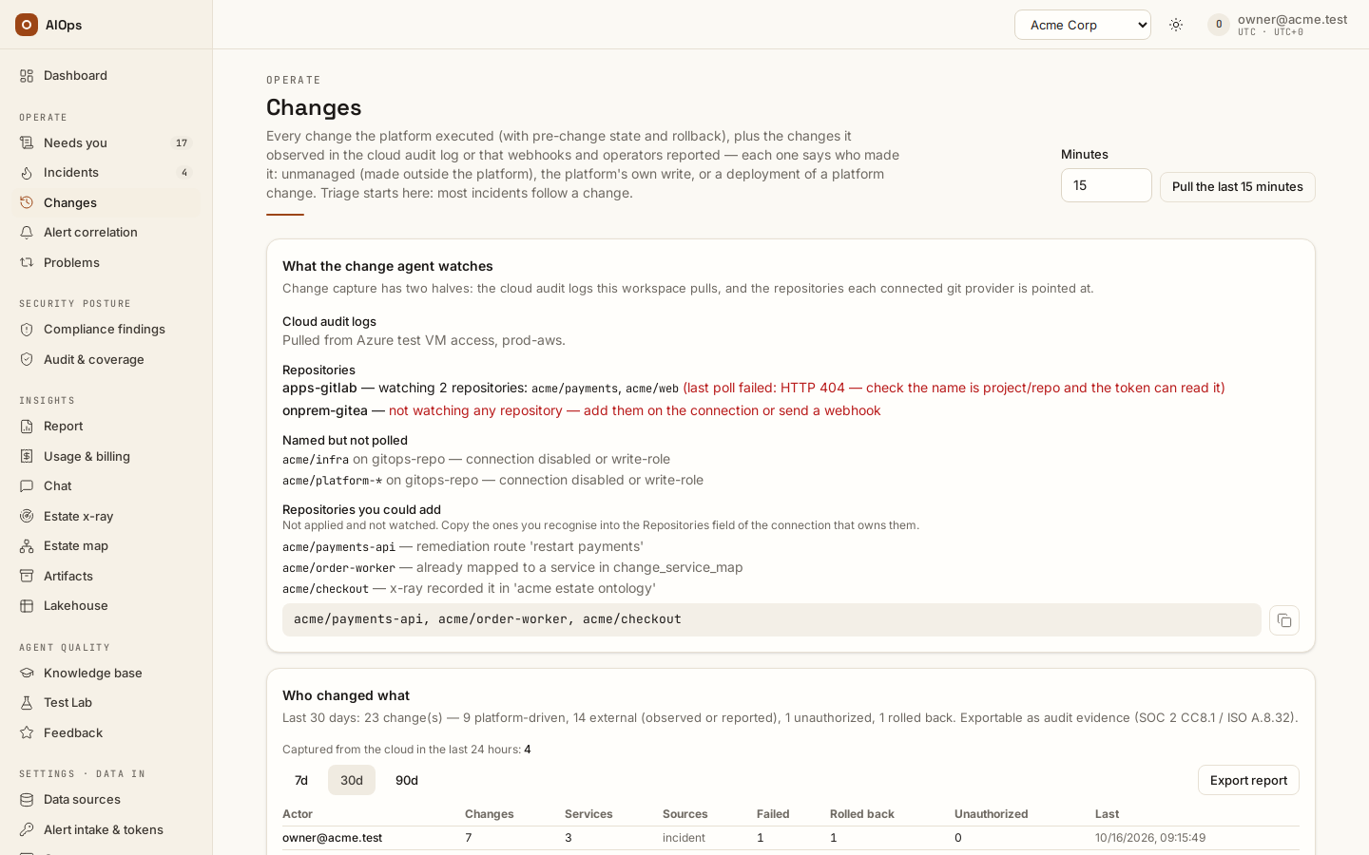Click the Last column header
The width and height of the screenshot is (1369, 855).
coord(1107,814)
